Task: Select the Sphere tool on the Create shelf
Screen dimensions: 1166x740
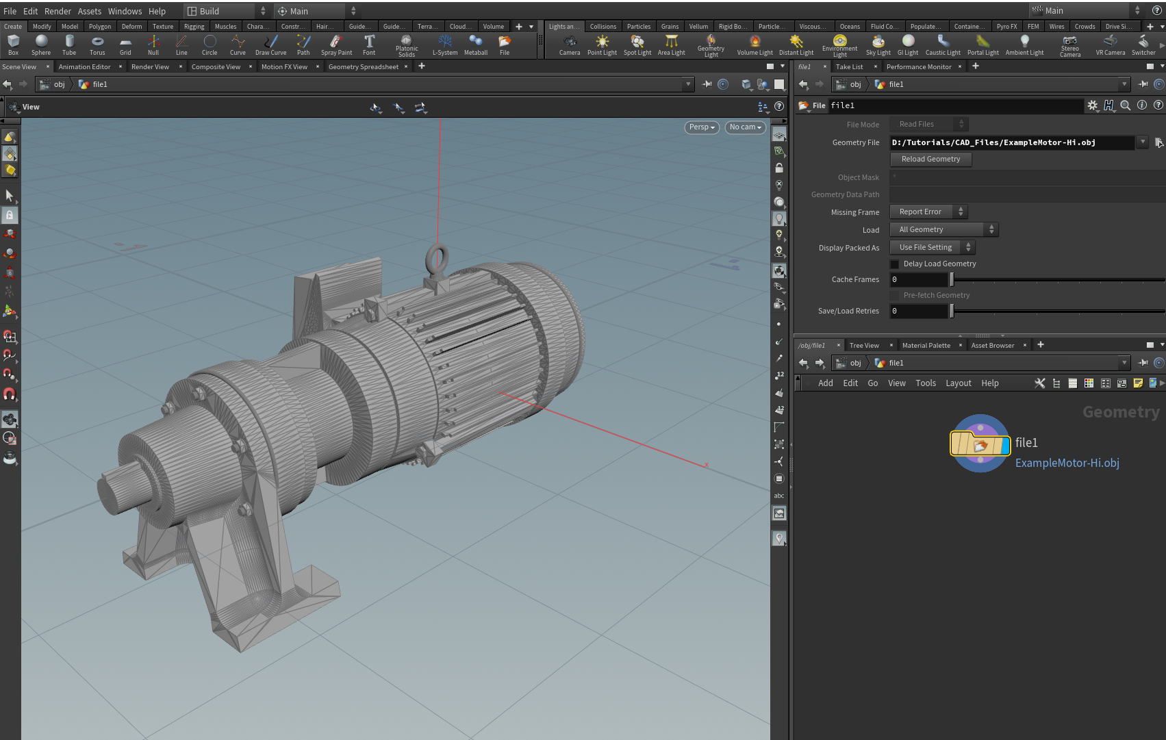Action: click(x=41, y=44)
